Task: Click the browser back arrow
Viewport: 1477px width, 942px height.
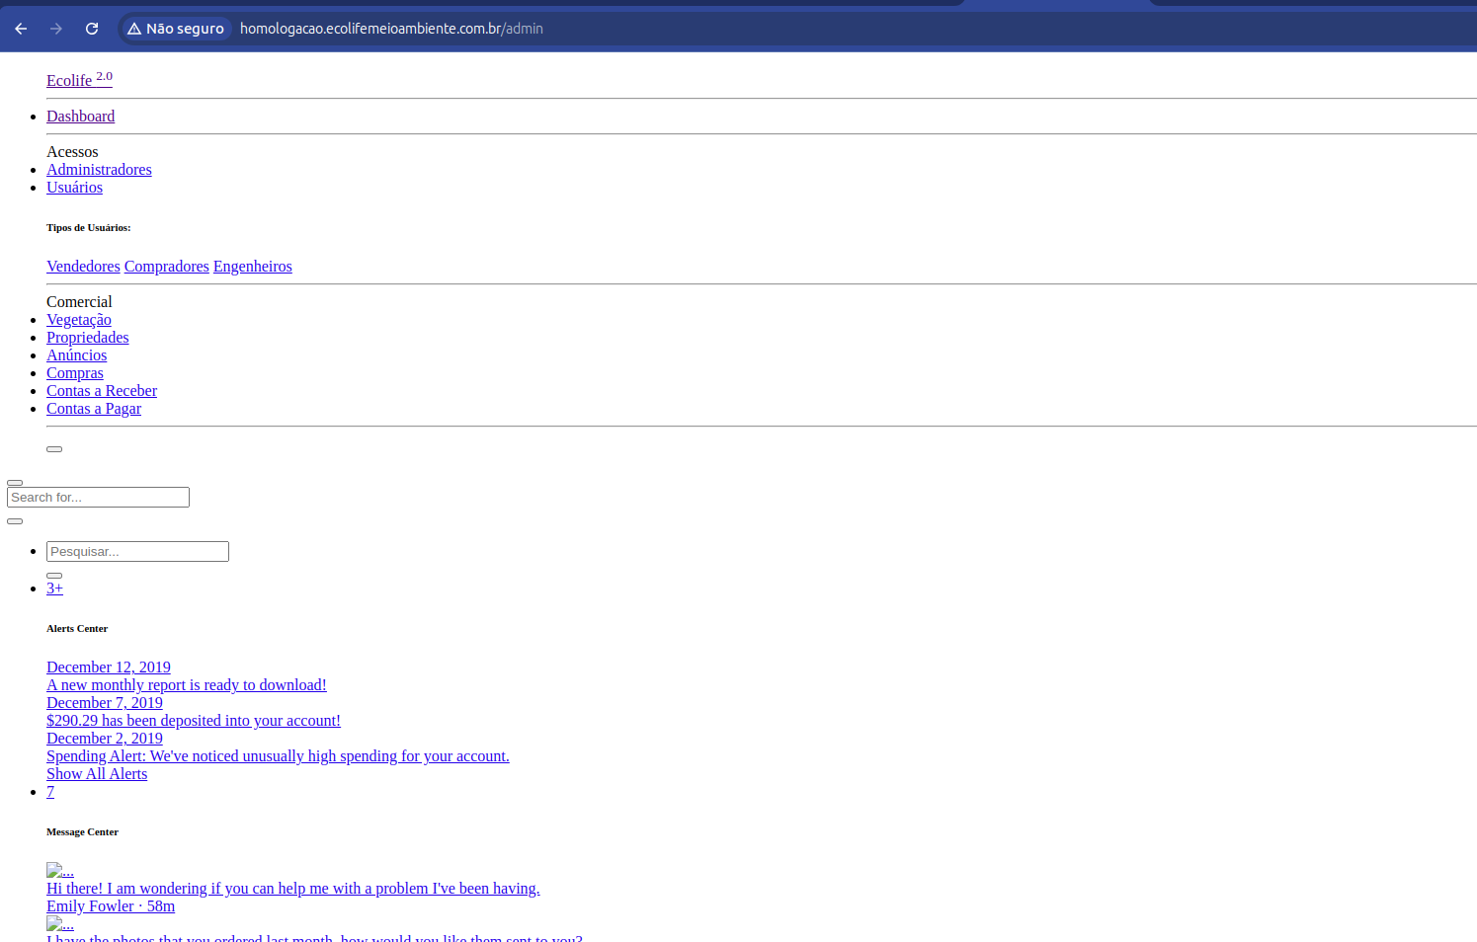Action: (x=21, y=29)
